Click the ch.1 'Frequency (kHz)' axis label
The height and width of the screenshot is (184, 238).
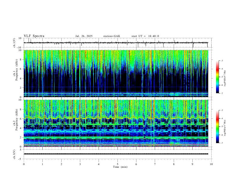tap(17, 70)
